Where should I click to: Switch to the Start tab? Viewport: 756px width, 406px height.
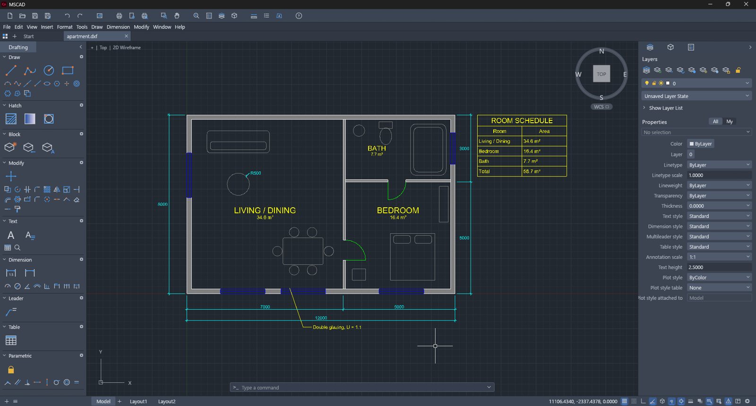click(x=29, y=36)
